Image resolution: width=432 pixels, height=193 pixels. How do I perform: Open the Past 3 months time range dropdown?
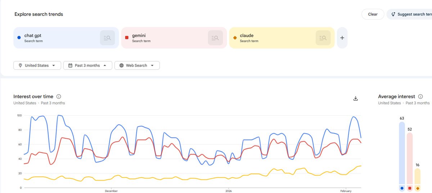click(87, 66)
